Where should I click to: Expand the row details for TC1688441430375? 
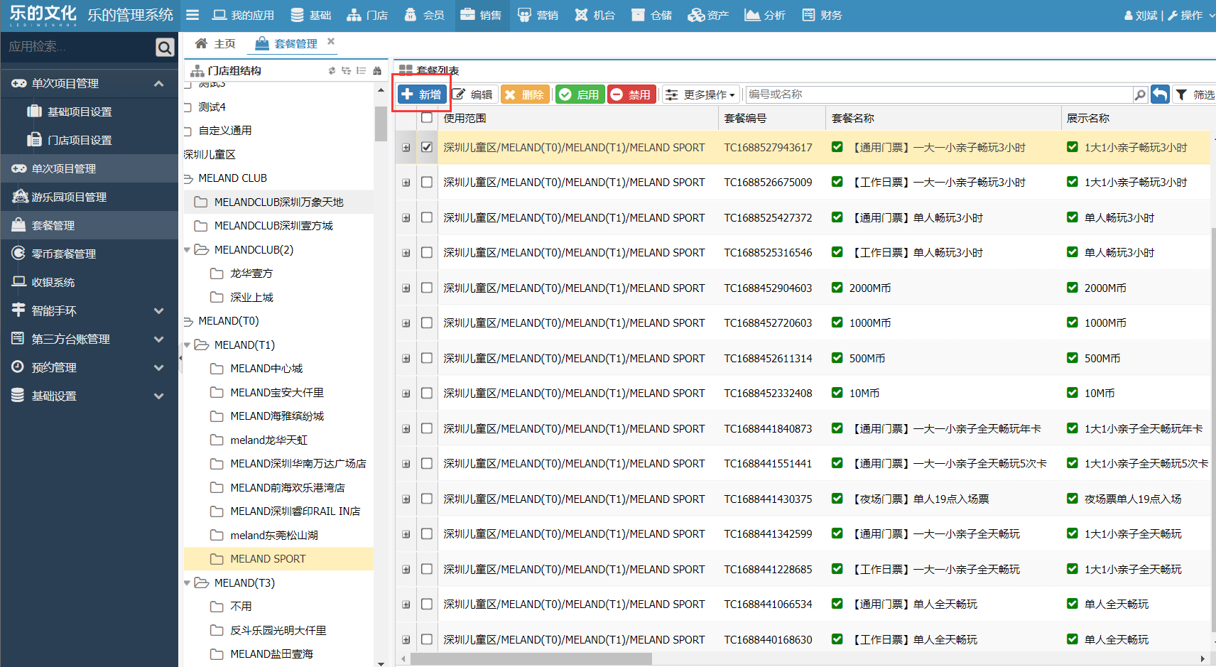(406, 499)
